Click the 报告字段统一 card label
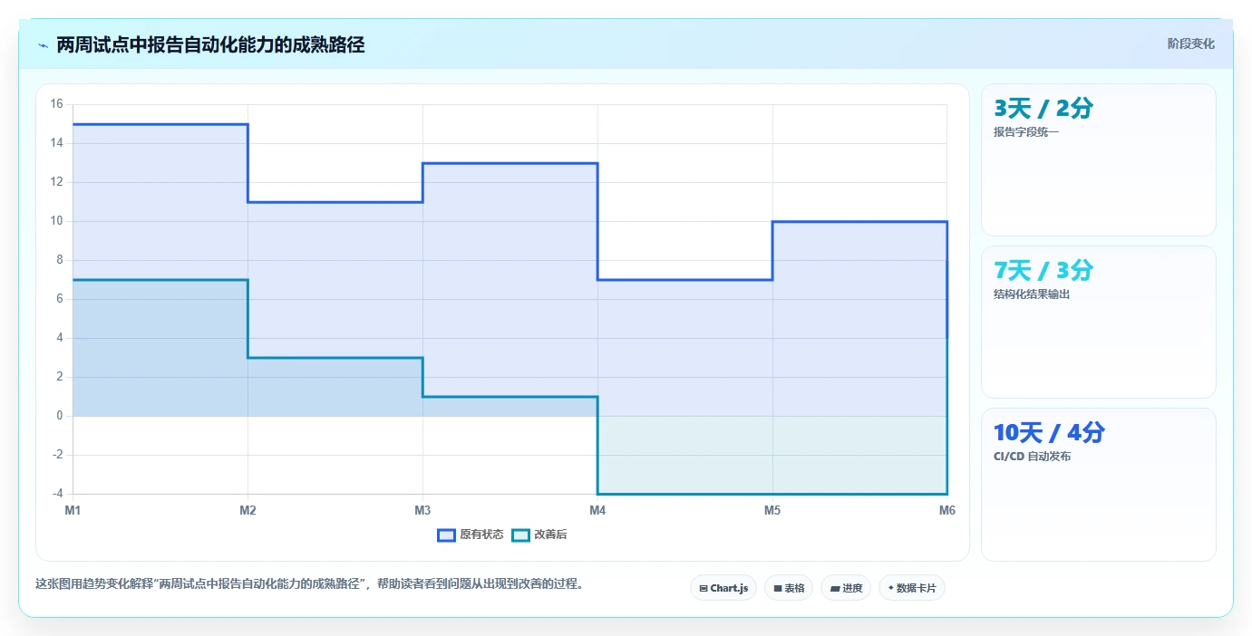Screen dimensions: 1252x636 (x=1026, y=132)
